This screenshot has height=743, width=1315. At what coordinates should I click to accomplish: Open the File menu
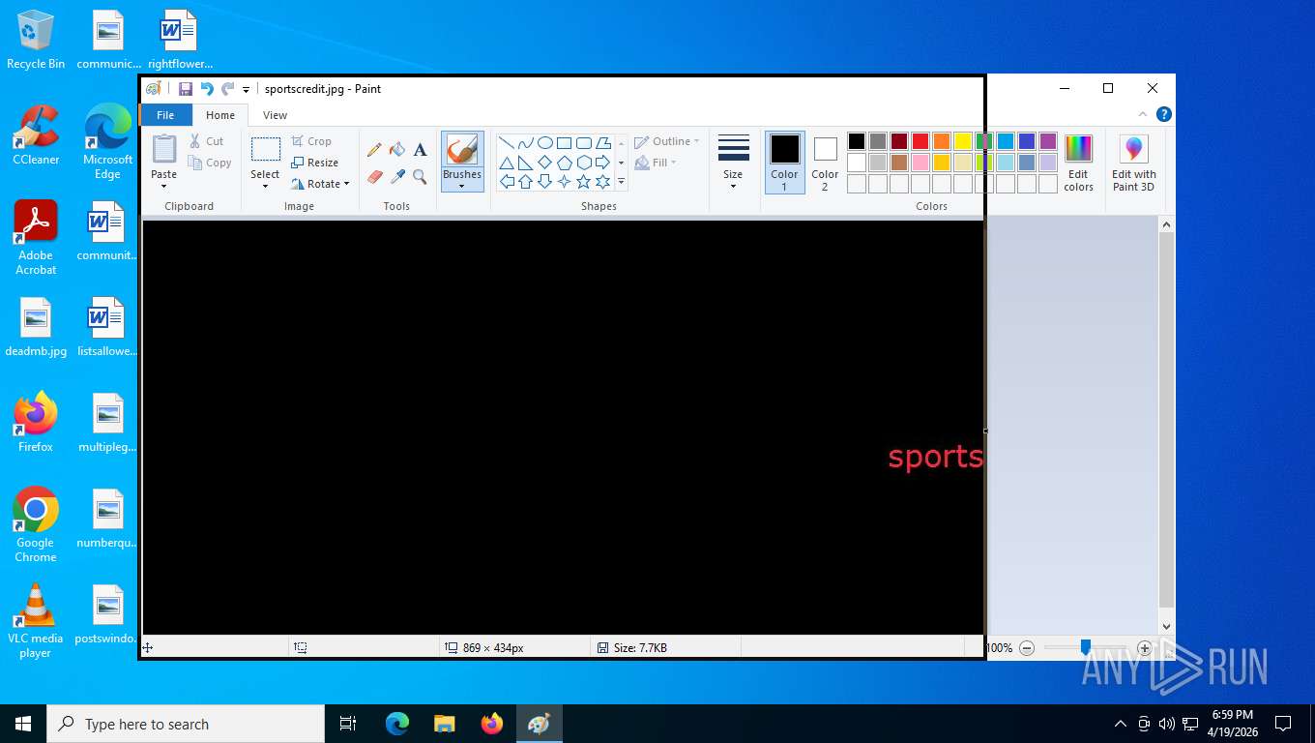coord(165,115)
